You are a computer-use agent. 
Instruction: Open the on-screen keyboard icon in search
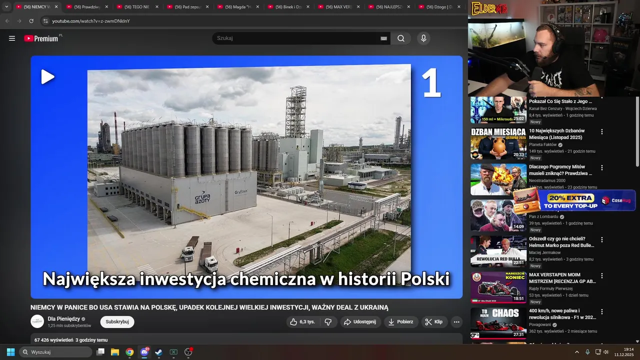[383, 38]
